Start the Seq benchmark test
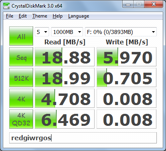 (x=21, y=57)
